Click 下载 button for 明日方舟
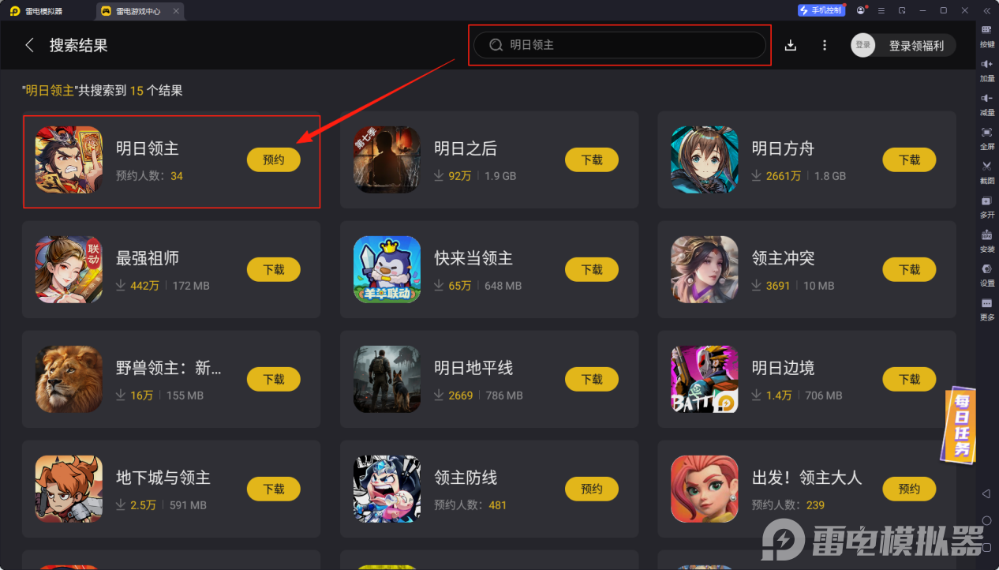This screenshot has height=570, width=999. (x=909, y=159)
